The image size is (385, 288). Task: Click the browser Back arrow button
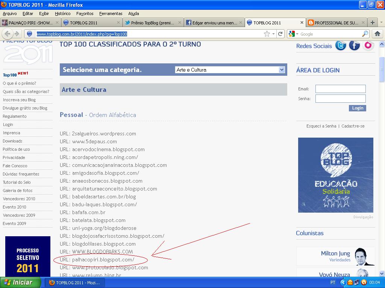pyautogui.click(x=8, y=34)
